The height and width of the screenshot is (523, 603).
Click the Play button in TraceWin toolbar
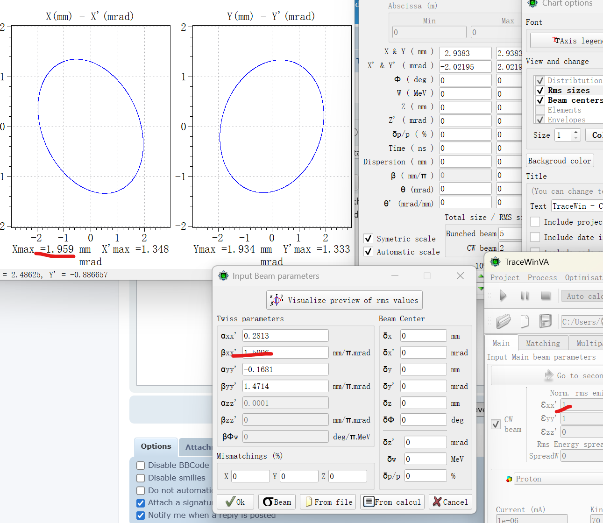(503, 296)
